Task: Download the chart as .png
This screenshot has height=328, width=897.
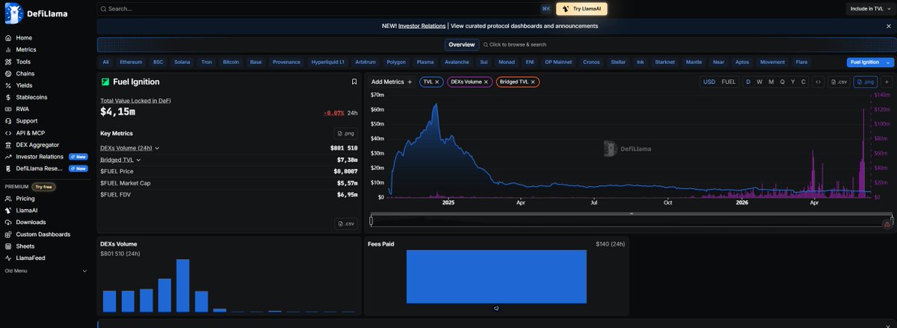Action: click(x=865, y=81)
